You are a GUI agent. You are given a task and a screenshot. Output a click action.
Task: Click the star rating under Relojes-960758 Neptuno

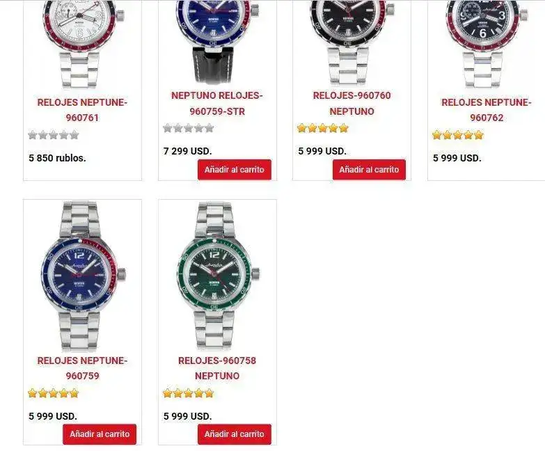point(189,393)
